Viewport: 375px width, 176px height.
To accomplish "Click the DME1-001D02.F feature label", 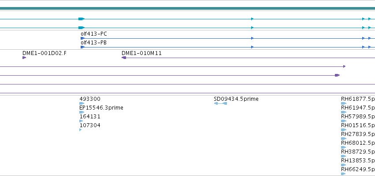I will click(x=45, y=53).
